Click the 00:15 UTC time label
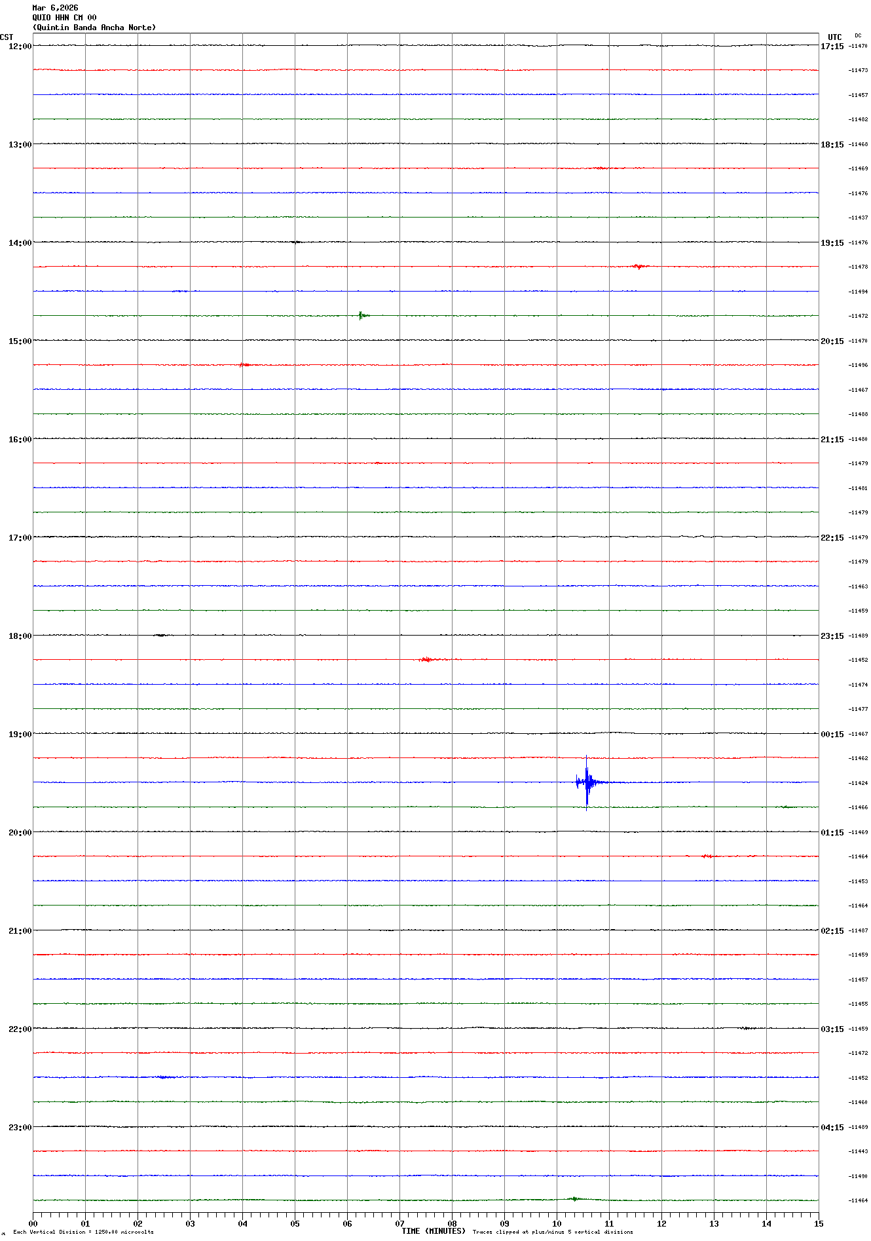 click(x=832, y=735)
